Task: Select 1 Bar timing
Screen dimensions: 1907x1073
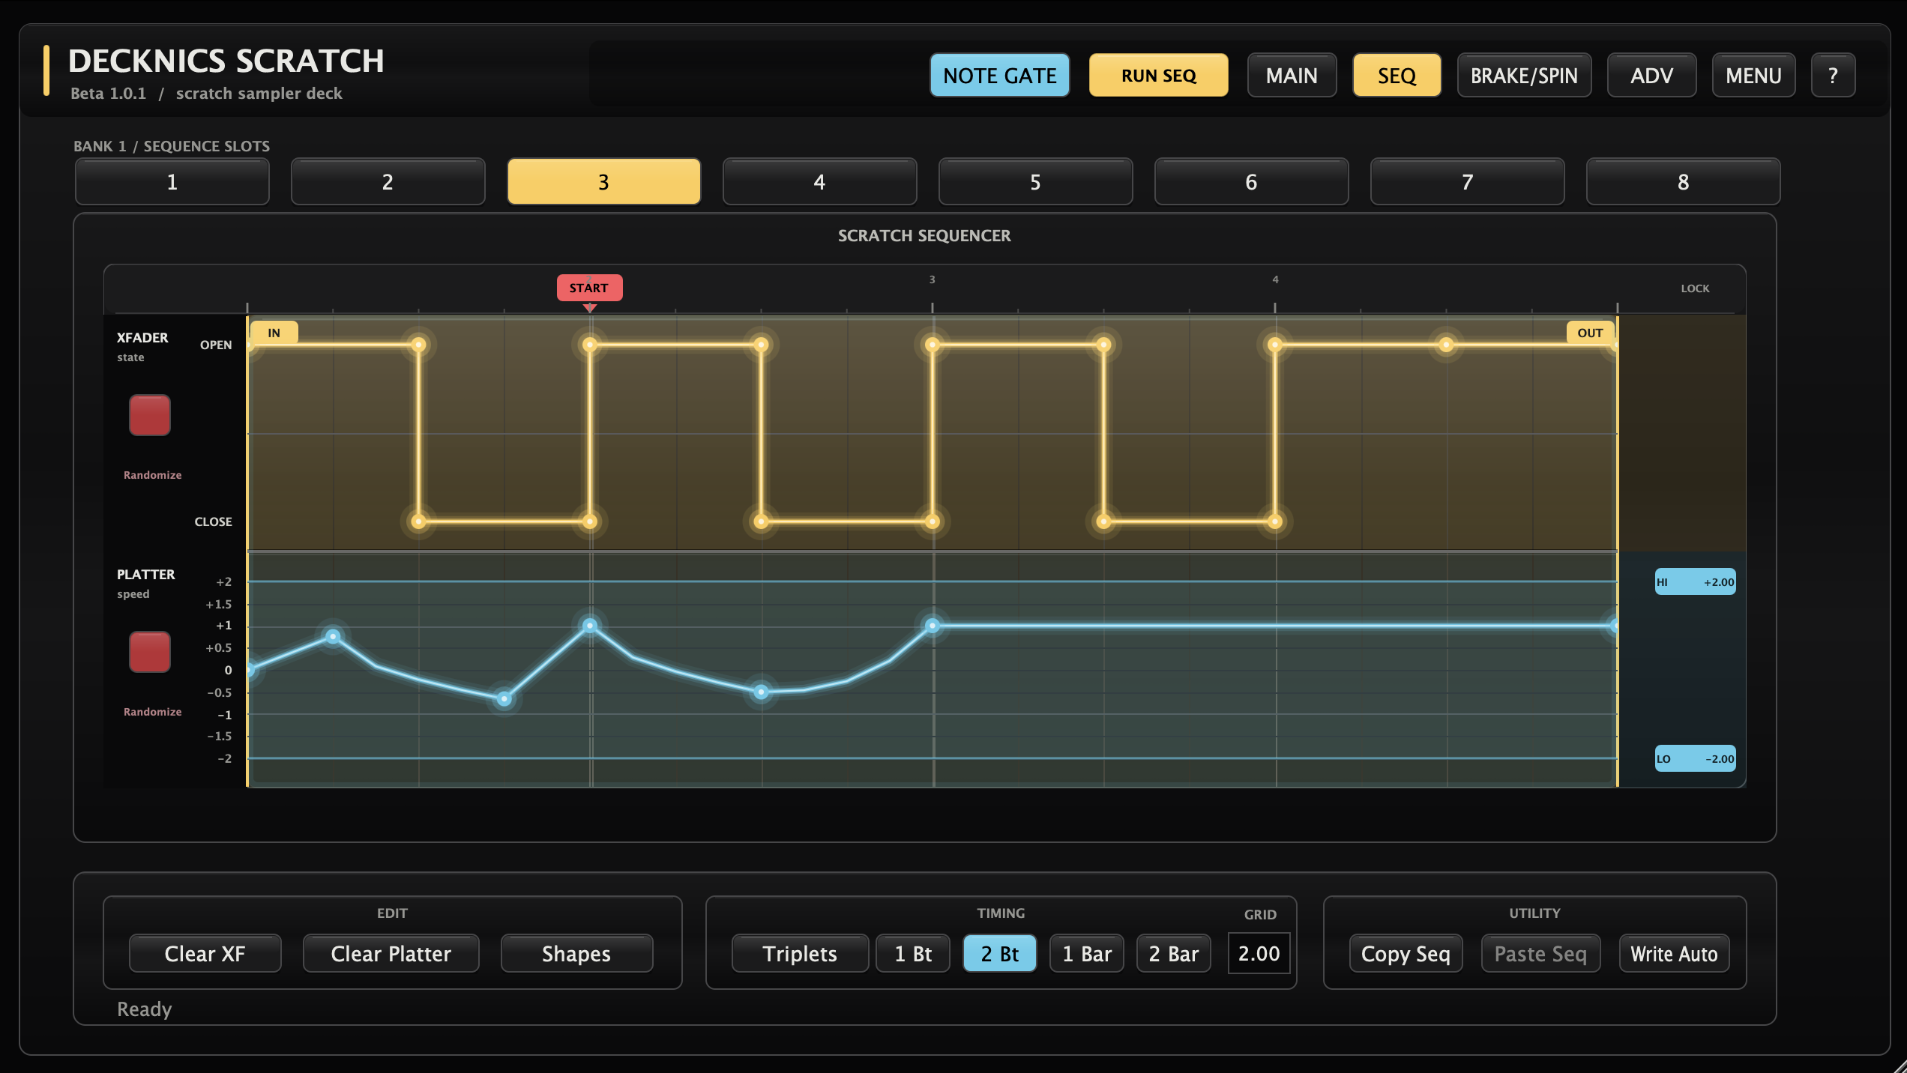Action: point(1087,954)
